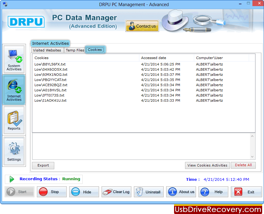Click the green recording status play icon

[x=12, y=179]
